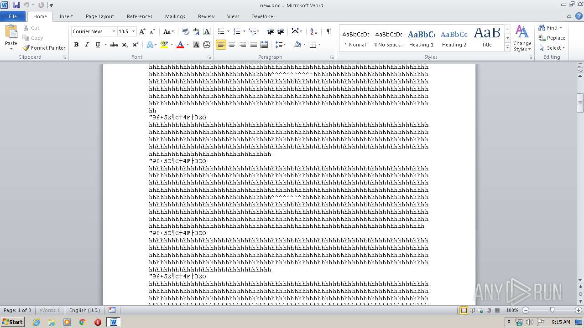
Task: Toggle Bold formatting
Action: click(x=76, y=45)
